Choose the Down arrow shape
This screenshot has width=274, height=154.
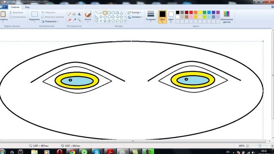(x=97, y=21)
